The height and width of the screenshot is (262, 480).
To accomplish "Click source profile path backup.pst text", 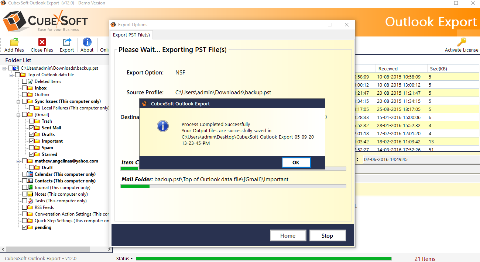I will [223, 92].
